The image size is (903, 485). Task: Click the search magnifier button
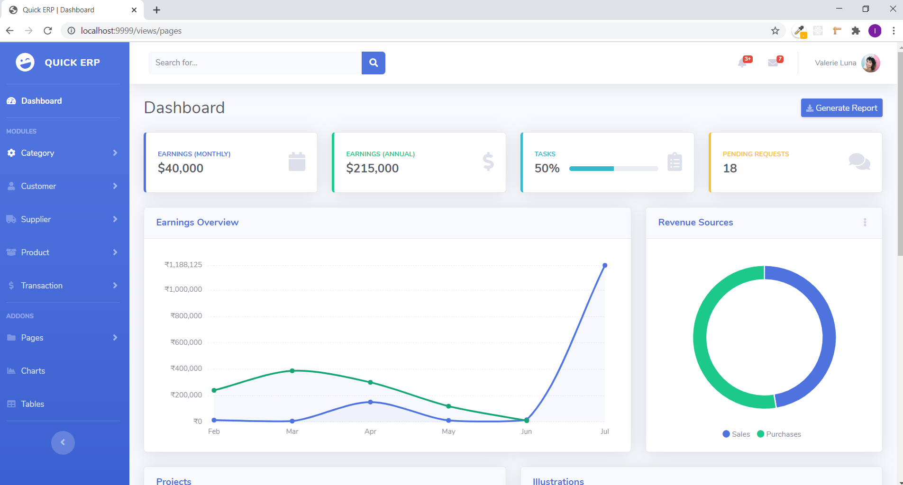pyautogui.click(x=373, y=63)
